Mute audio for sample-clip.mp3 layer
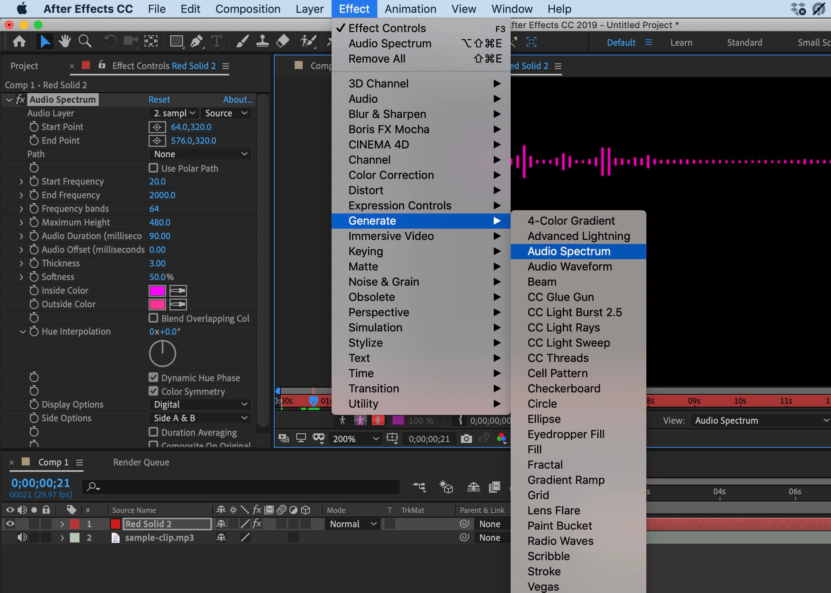The height and width of the screenshot is (593, 831). 22,538
